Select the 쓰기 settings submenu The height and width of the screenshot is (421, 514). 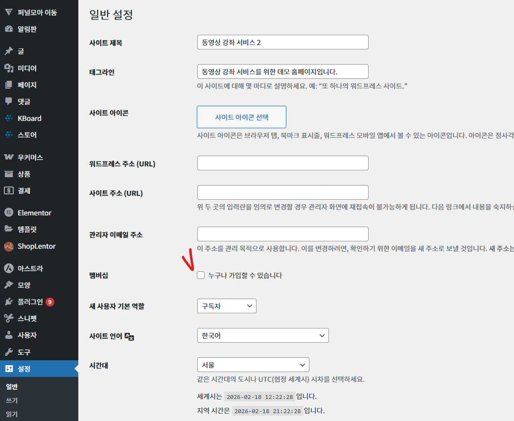pyautogui.click(x=12, y=400)
